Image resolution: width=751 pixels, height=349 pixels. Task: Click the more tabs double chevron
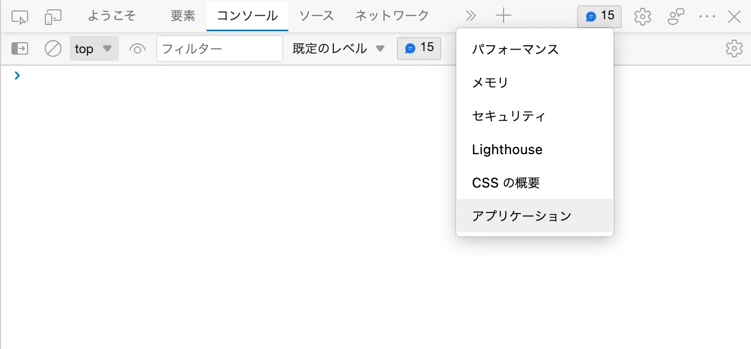[471, 17]
